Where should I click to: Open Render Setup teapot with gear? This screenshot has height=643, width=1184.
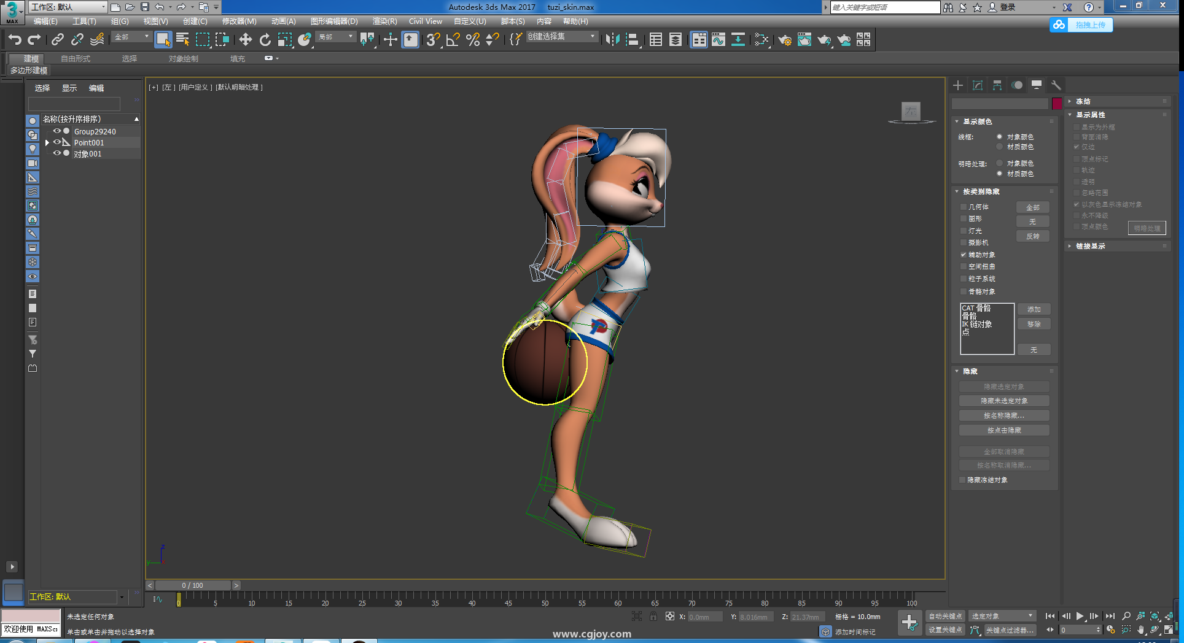pos(785,40)
